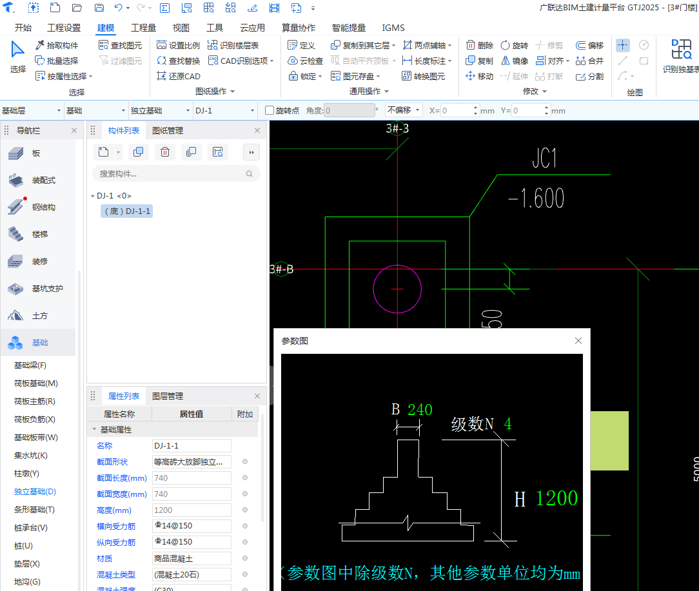The width and height of the screenshot is (699, 591).
Task: Select the point draw tool in 绘图
Action: point(623,45)
